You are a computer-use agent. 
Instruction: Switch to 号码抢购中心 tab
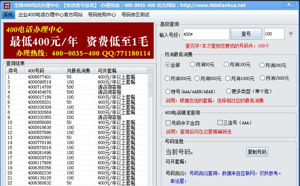pyautogui.click(x=102, y=15)
